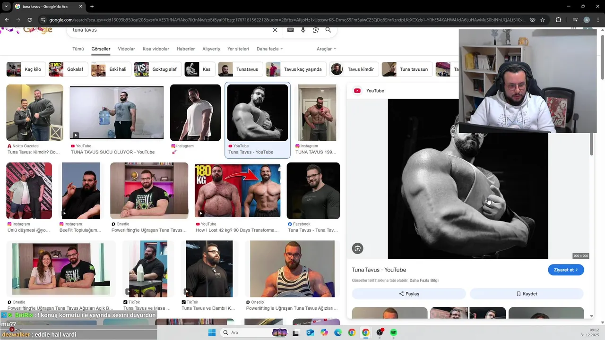Open the Windows Start menu
Image resolution: width=605 pixels, height=340 pixels.
[212, 332]
